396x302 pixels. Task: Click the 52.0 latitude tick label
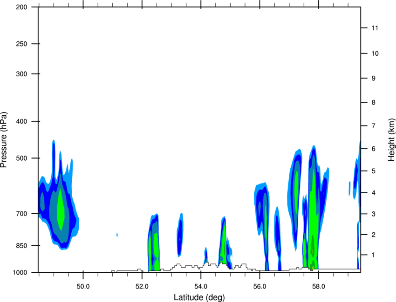(142, 287)
